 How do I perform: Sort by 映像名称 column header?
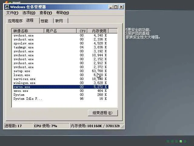28,31
